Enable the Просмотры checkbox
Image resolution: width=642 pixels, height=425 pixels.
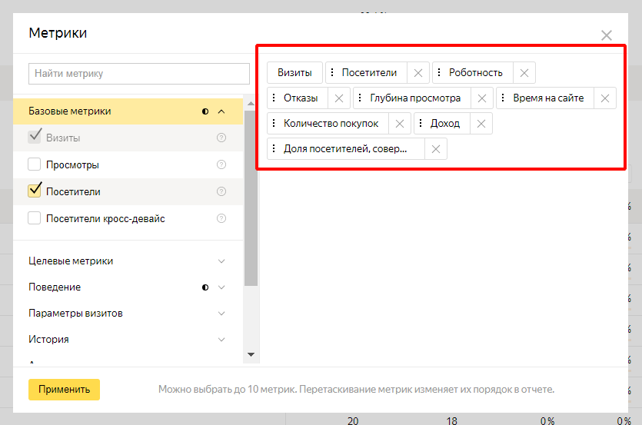pyautogui.click(x=35, y=164)
